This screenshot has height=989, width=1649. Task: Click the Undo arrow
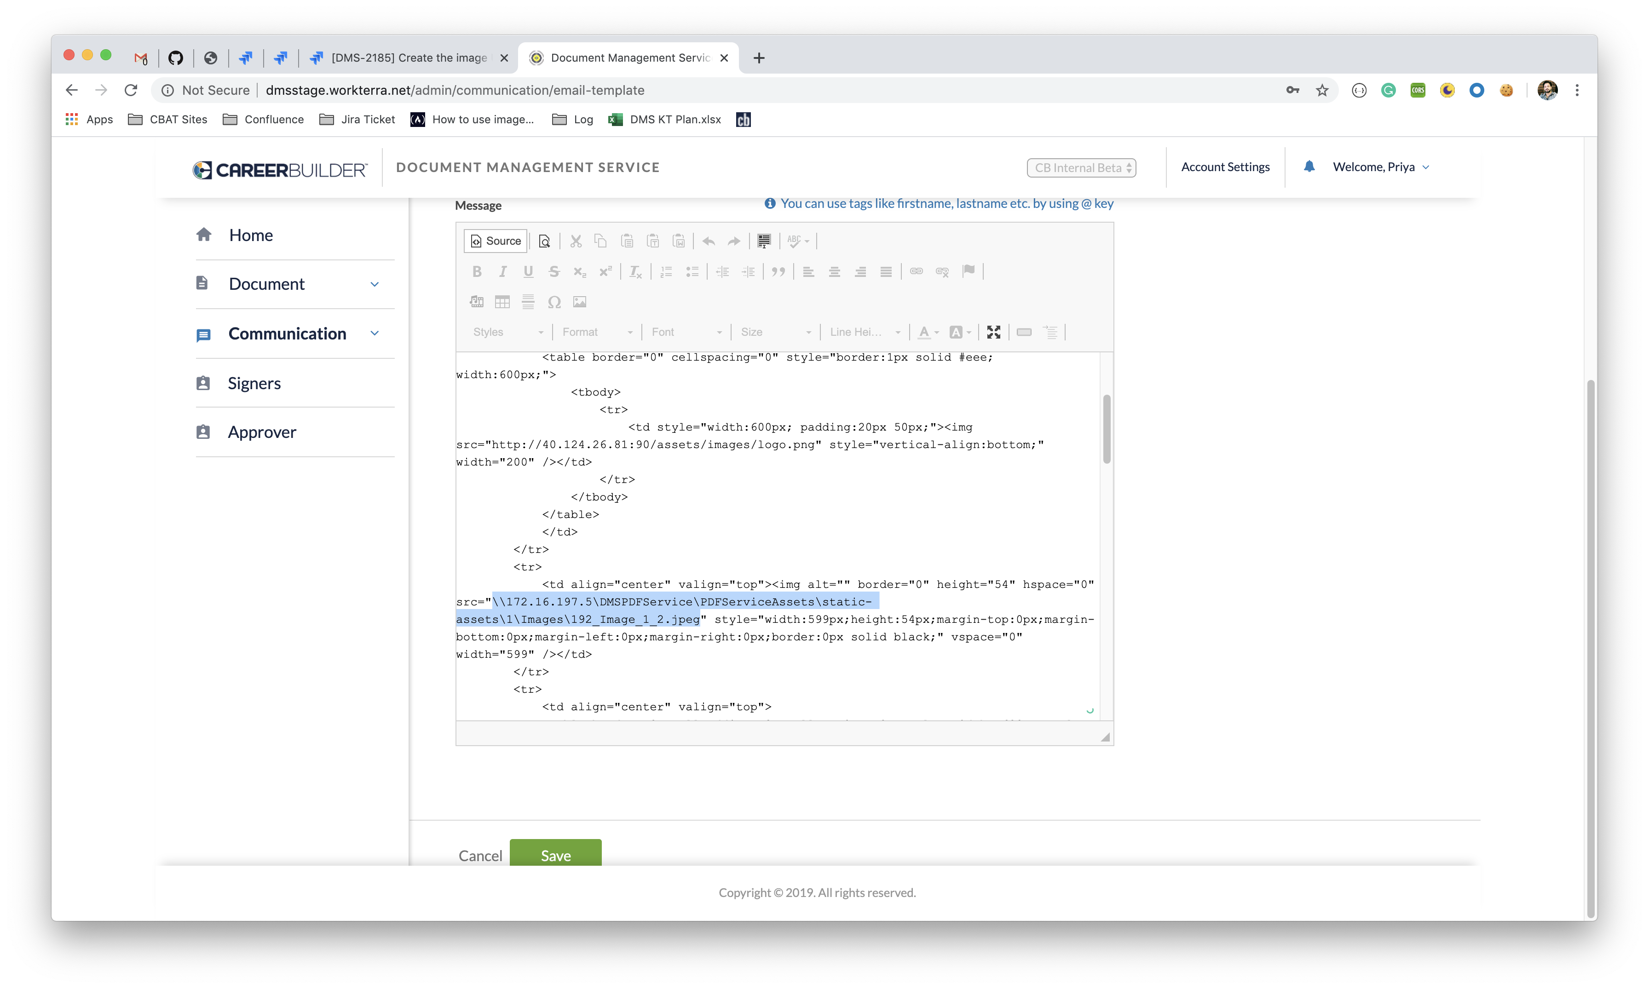point(709,241)
